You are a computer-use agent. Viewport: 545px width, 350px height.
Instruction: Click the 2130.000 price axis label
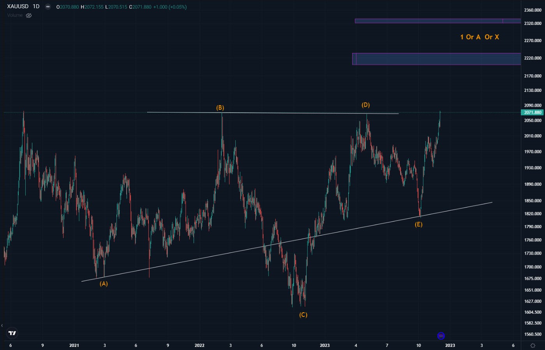click(x=533, y=90)
